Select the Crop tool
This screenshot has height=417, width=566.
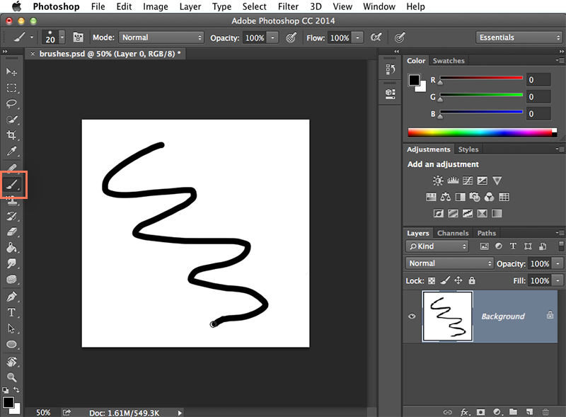(11, 135)
